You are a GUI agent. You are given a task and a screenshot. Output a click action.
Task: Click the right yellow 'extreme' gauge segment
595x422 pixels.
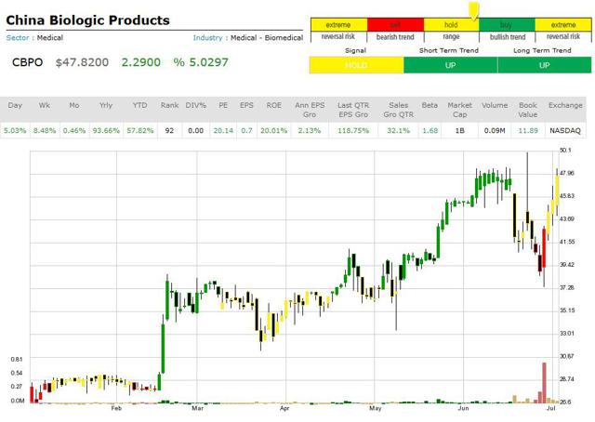(563, 25)
